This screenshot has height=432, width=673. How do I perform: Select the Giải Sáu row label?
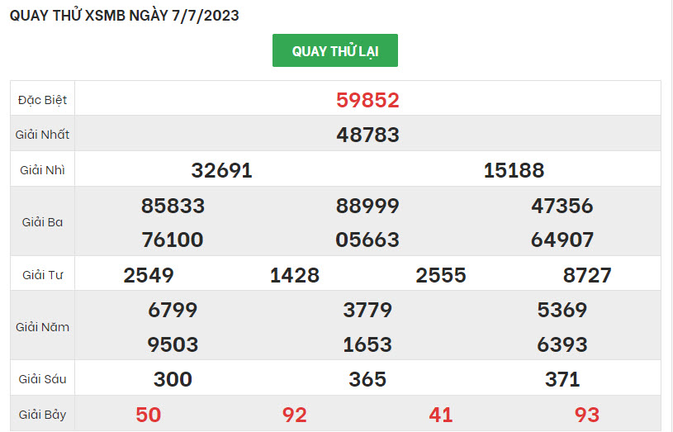point(42,379)
